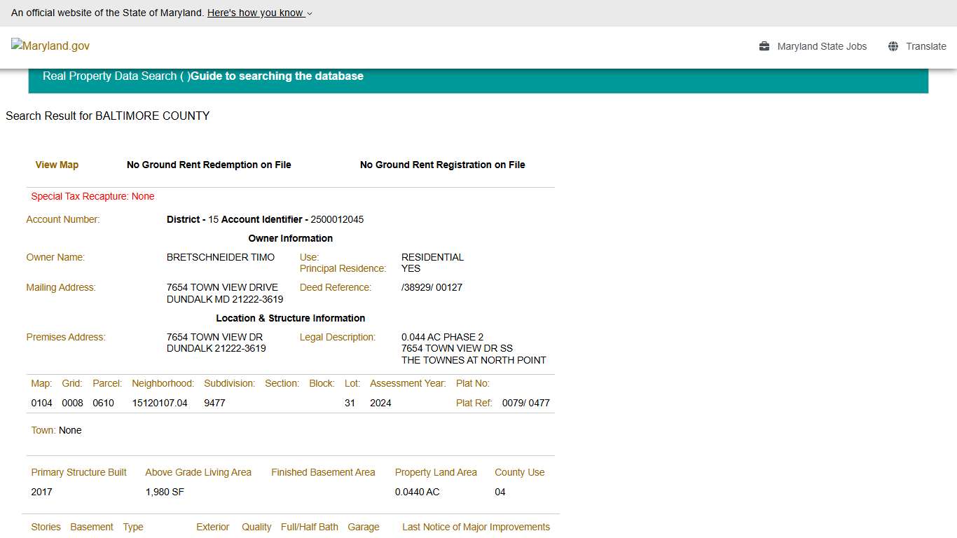Select the Special Tax Recapture text
The image size is (957, 538).
click(92, 196)
